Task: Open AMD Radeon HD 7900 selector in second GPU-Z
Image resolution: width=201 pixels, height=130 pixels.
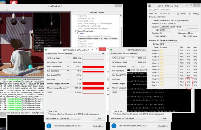Action: click(128, 118)
